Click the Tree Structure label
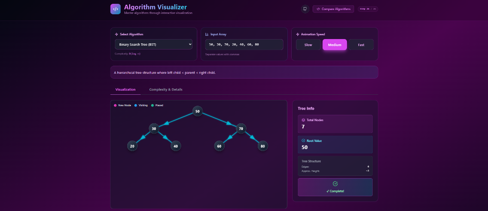Image resolution: width=488 pixels, height=211 pixels. pyautogui.click(x=311, y=161)
